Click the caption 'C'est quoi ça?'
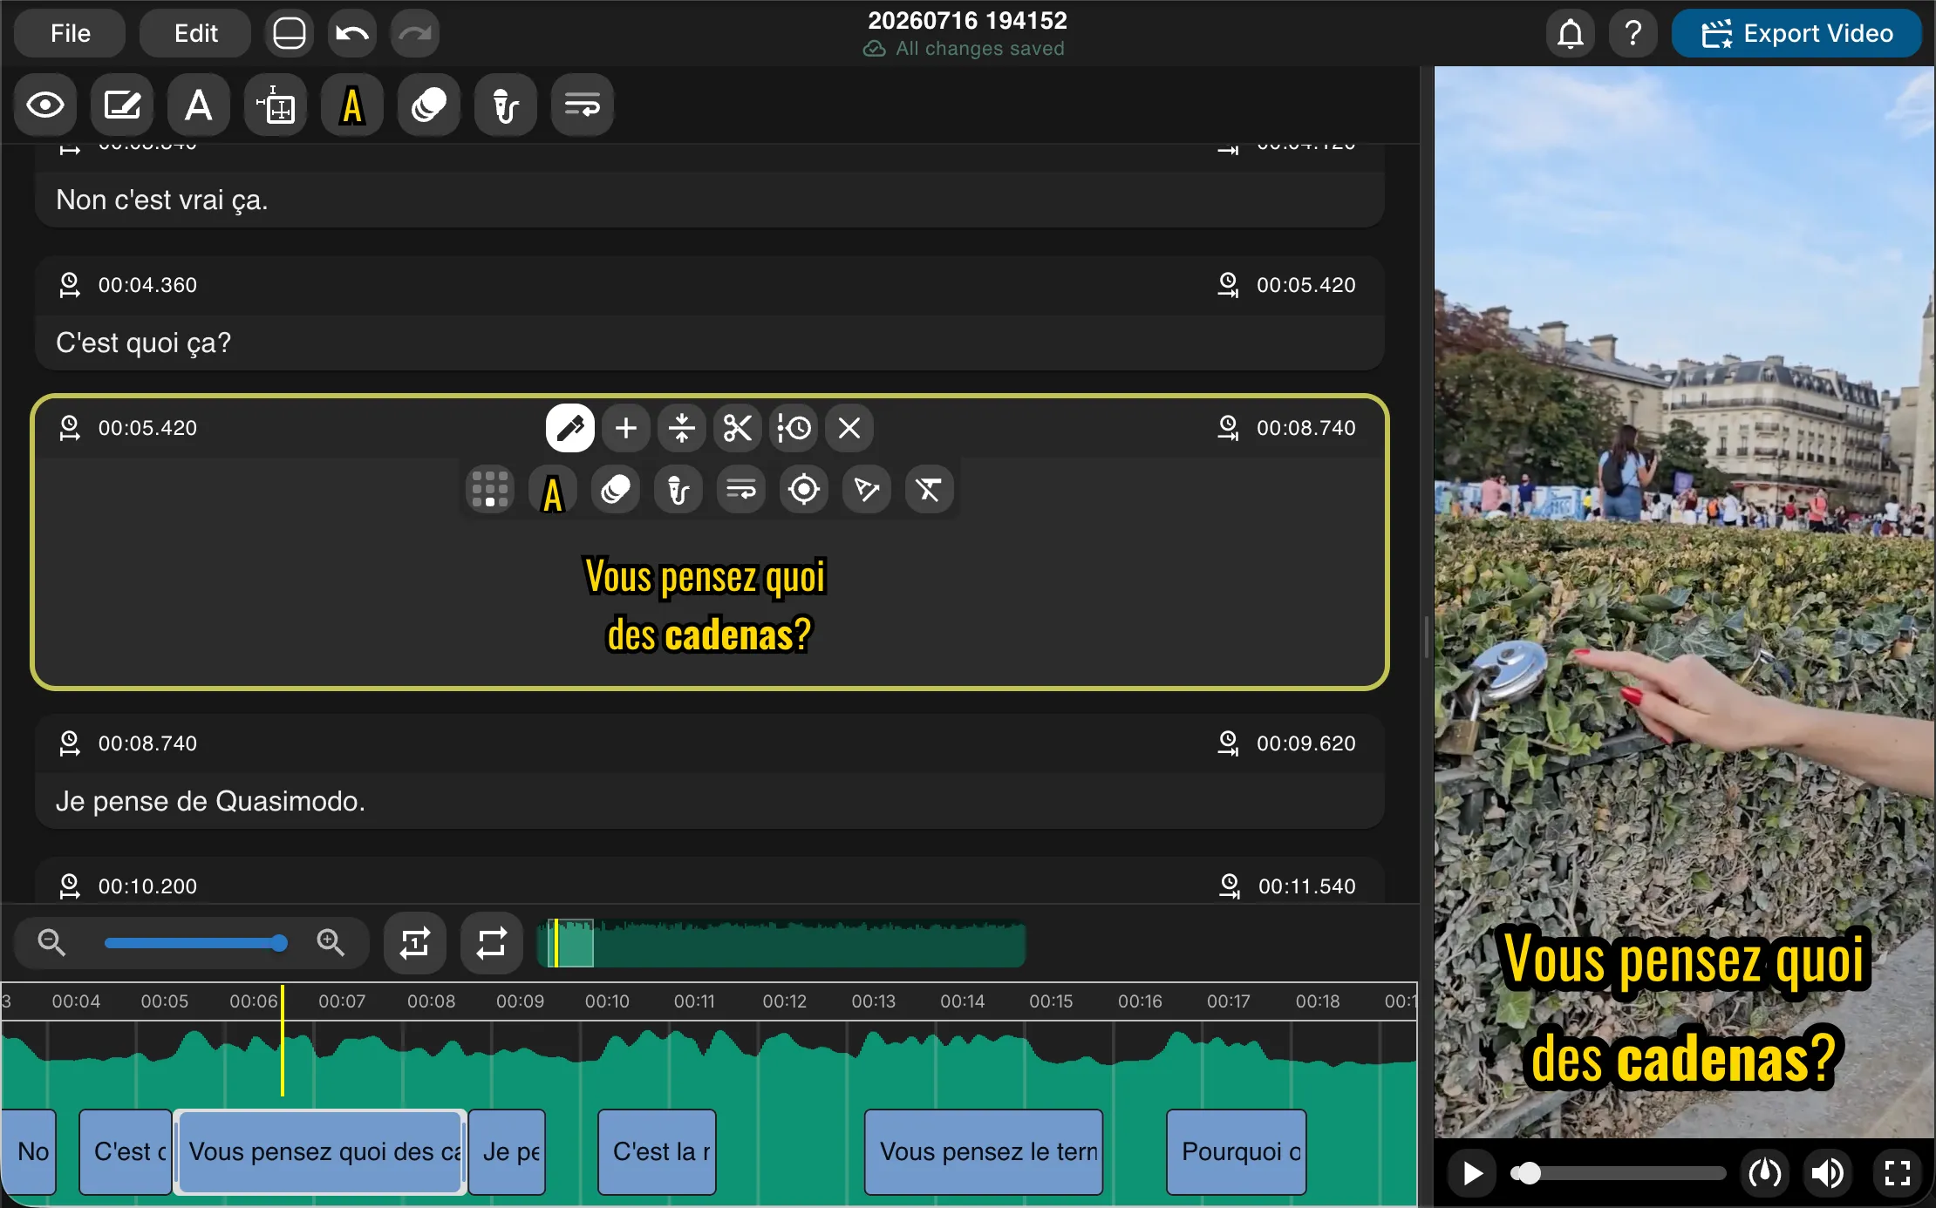This screenshot has width=1936, height=1208. click(x=144, y=343)
